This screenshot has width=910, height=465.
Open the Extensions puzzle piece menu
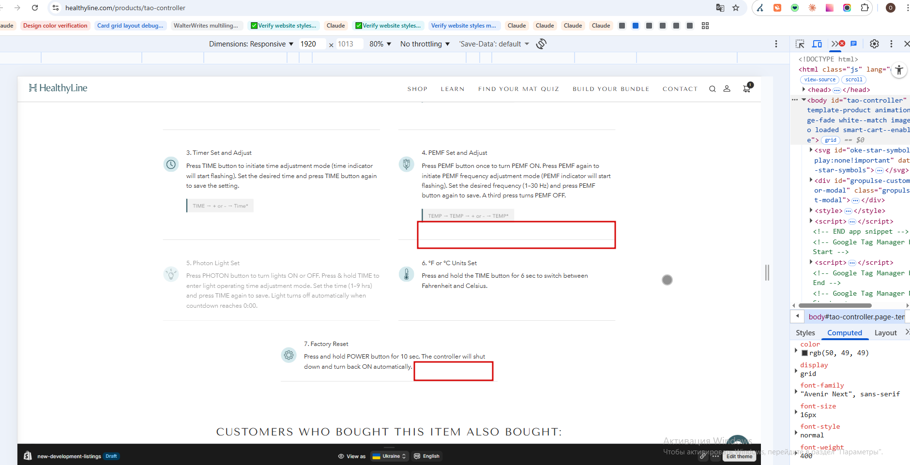(x=865, y=8)
